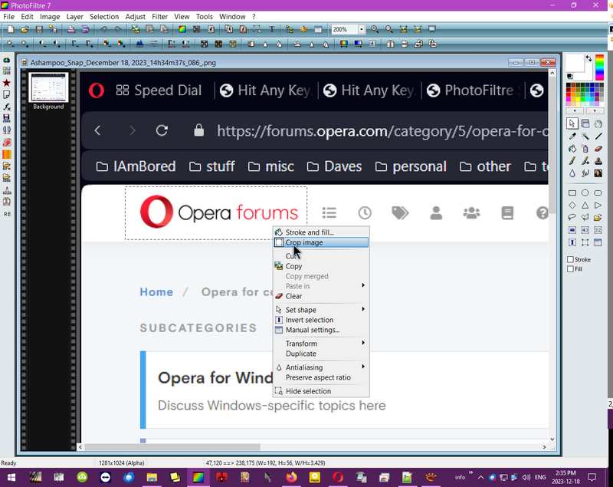Choose Crop image from context menu
This screenshot has width=613, height=487.
304,242
